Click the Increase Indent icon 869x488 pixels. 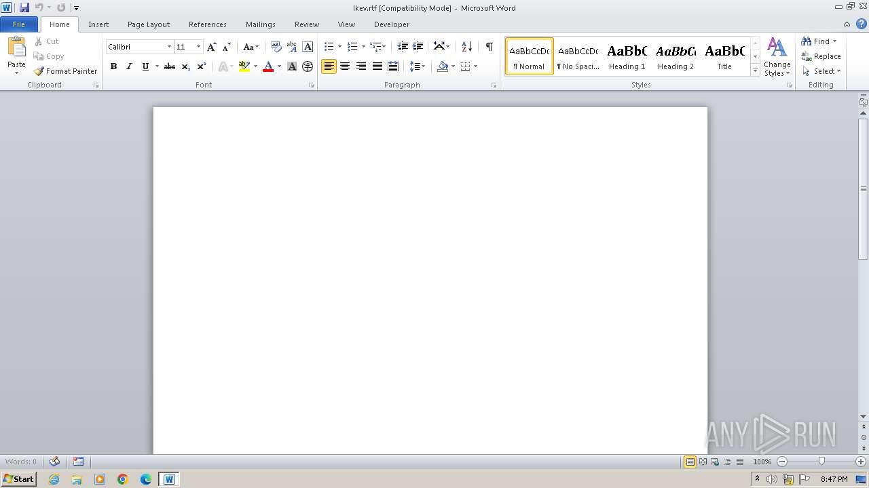click(x=418, y=47)
